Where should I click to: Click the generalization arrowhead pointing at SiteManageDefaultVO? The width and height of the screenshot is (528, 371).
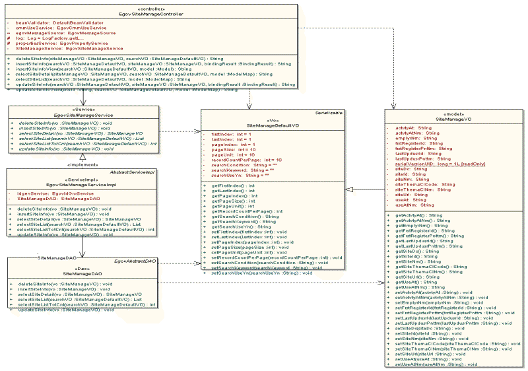tap(350, 189)
